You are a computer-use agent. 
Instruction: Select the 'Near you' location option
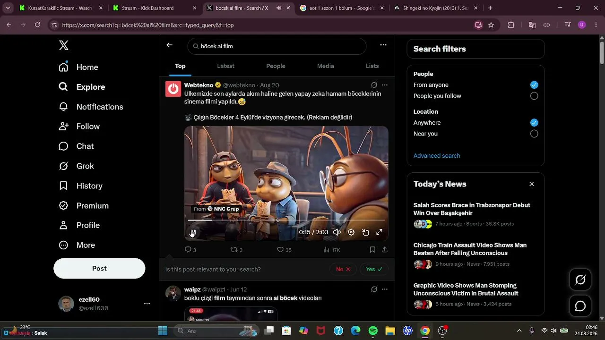534,134
